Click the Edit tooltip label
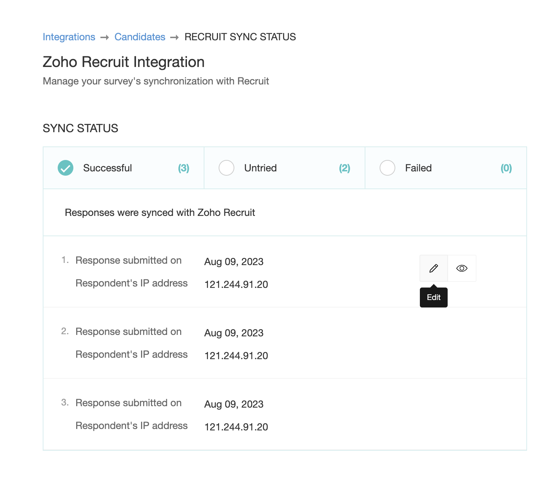 (433, 298)
